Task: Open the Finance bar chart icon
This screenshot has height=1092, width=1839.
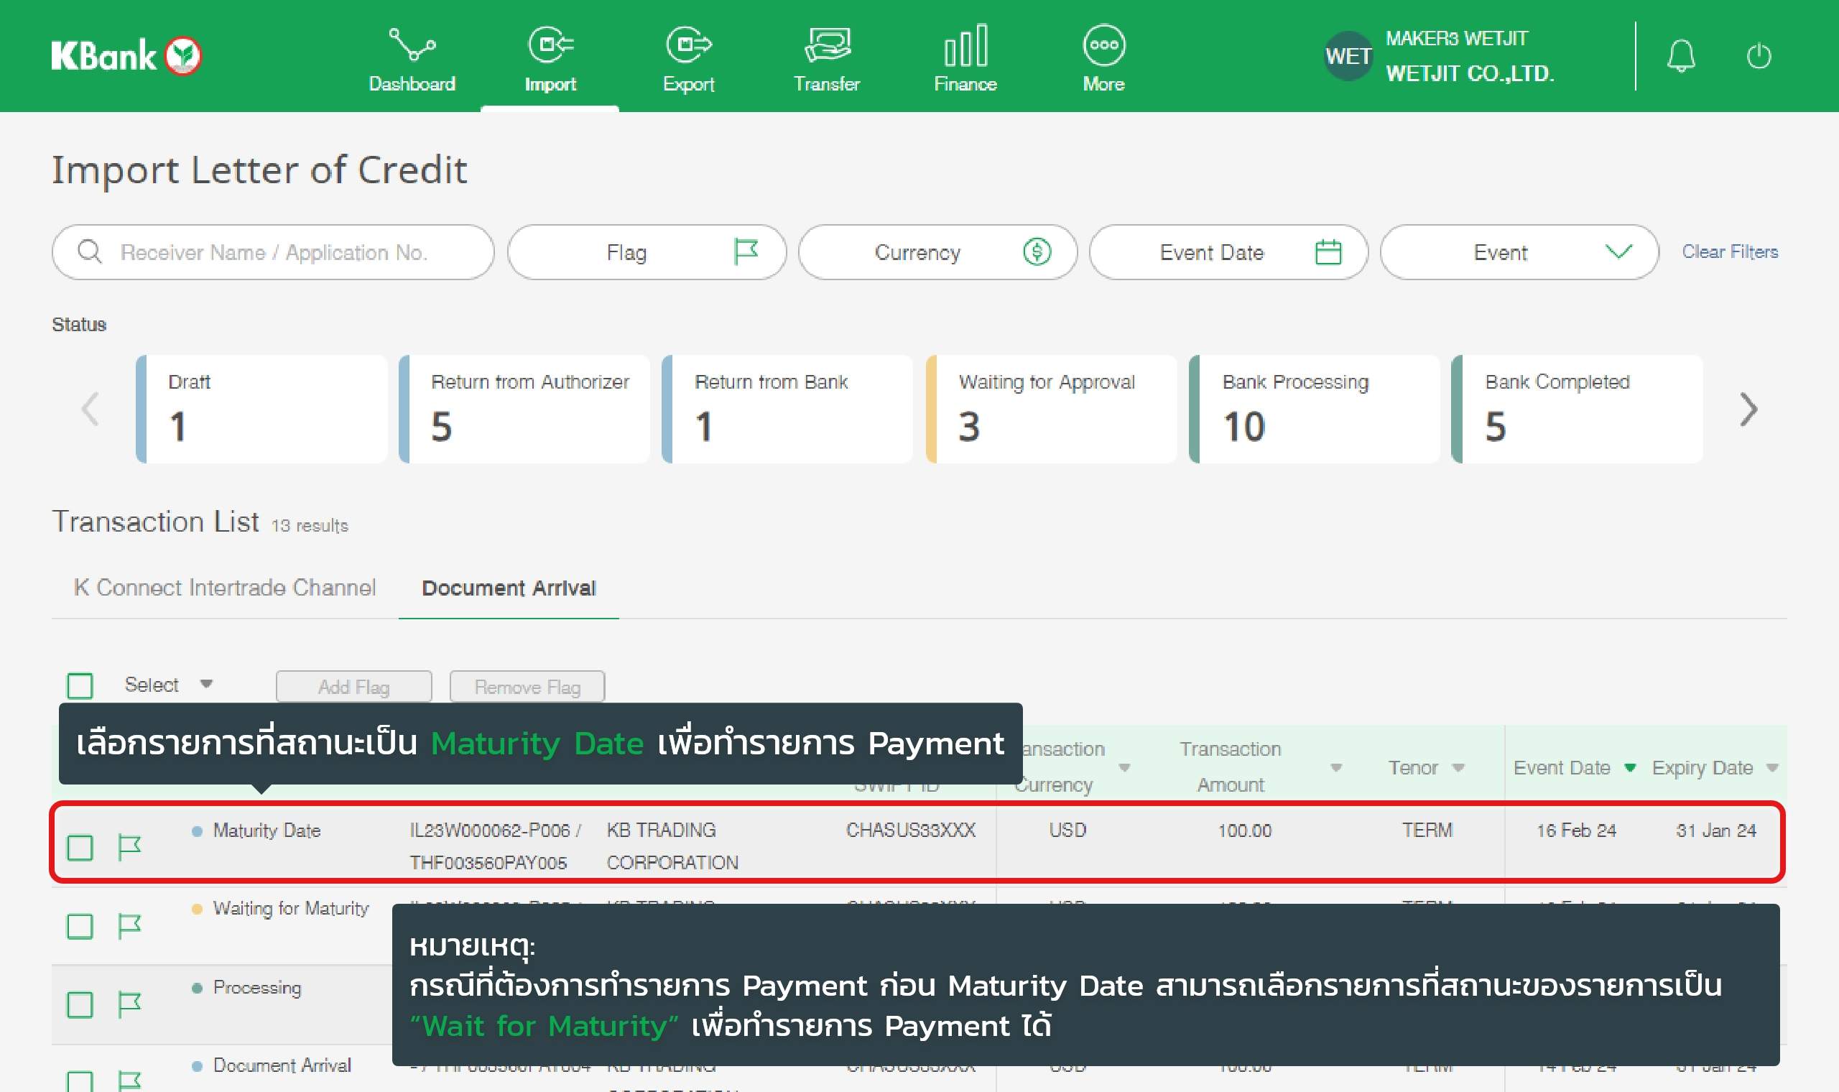Action: click(965, 46)
